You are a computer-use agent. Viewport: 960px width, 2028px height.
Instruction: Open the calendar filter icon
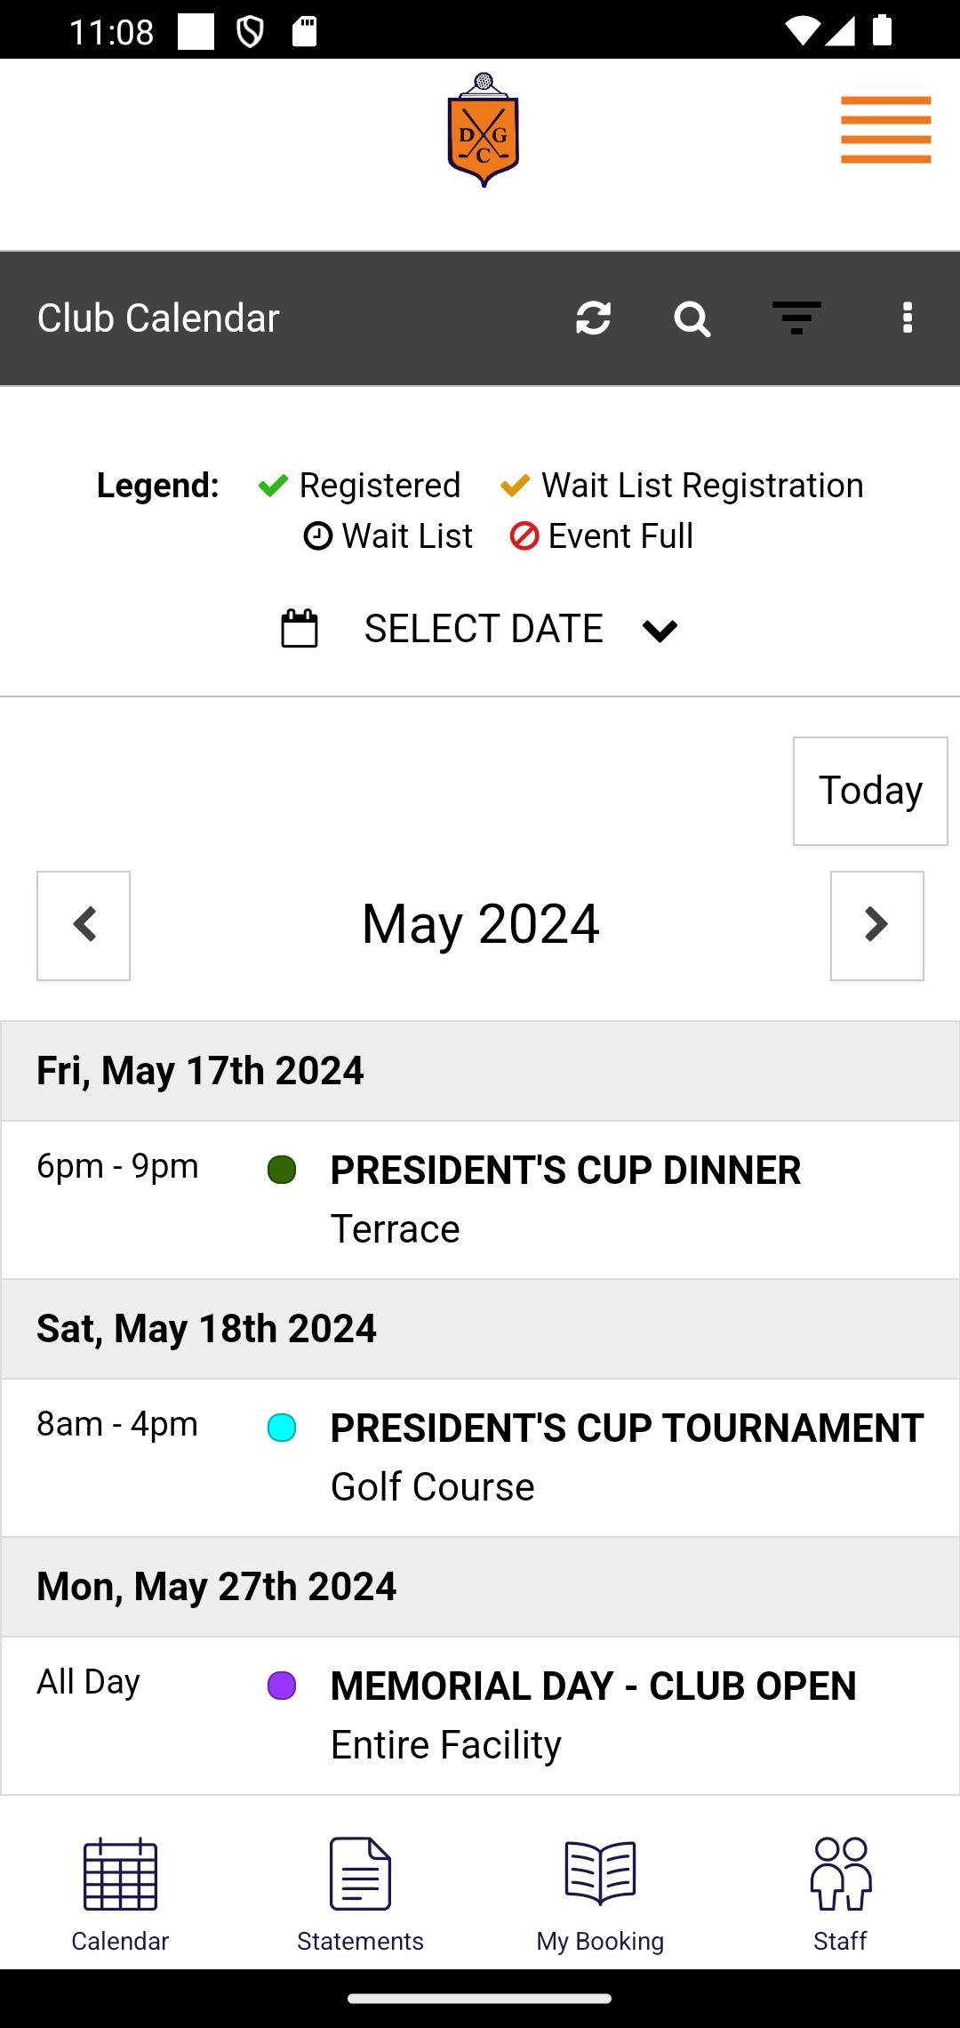click(796, 318)
